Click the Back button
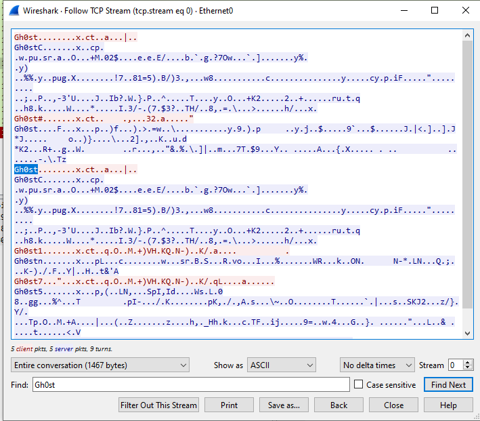Viewport: 480px width, 421px height. (x=339, y=405)
